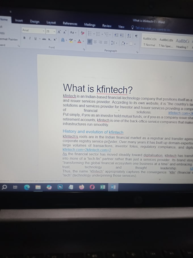Apply No Spacing style
This screenshot has width=193, height=258.
click(166, 43)
